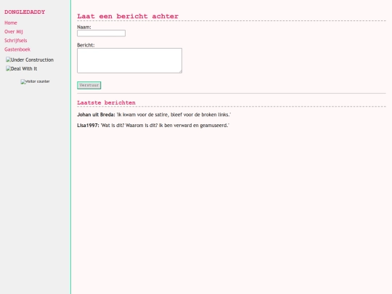The width and height of the screenshot is (392, 294).
Task: Open the Gastenboek link
Action: click(x=17, y=49)
